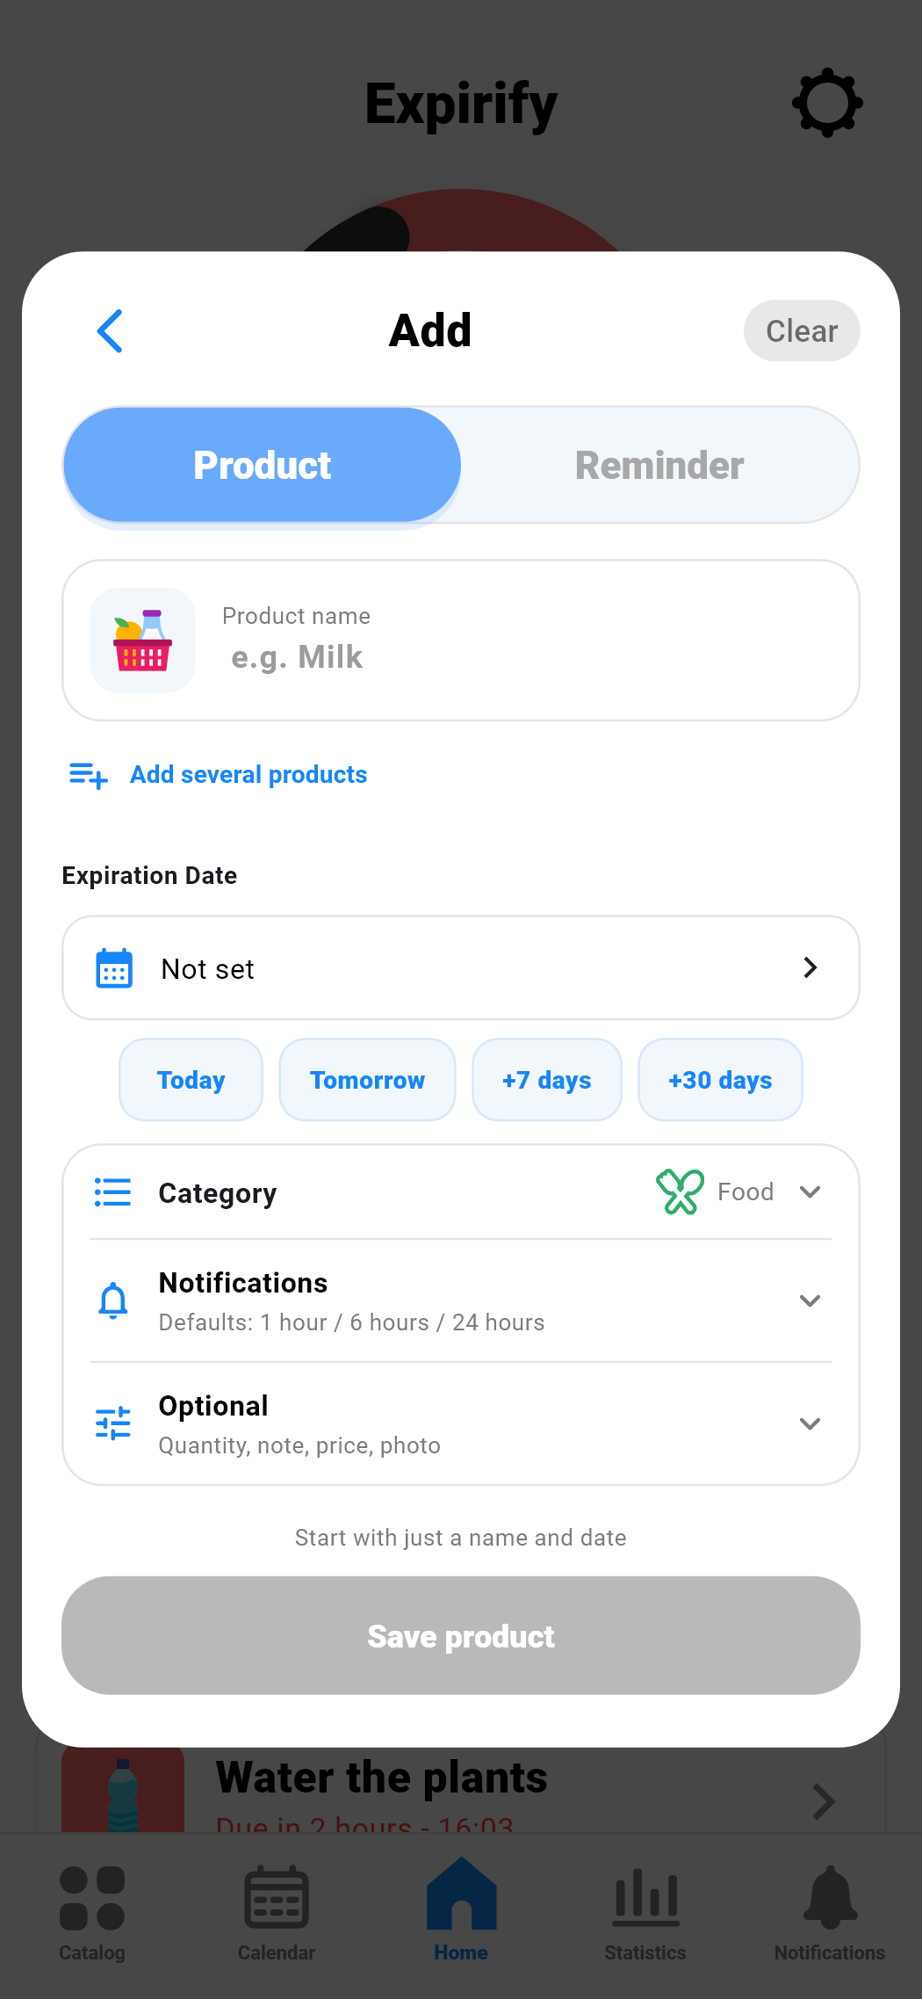
Task: Click 'Quantity, note, price, photo' text
Action: (299, 1445)
